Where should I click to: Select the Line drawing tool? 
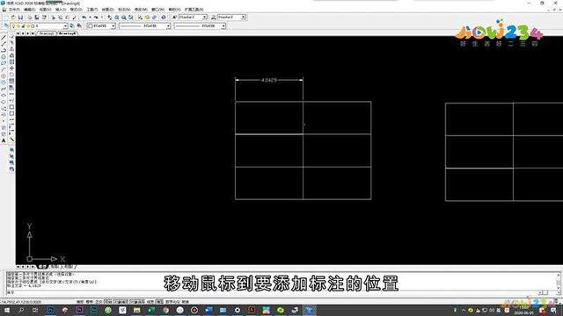pyautogui.click(x=4, y=37)
